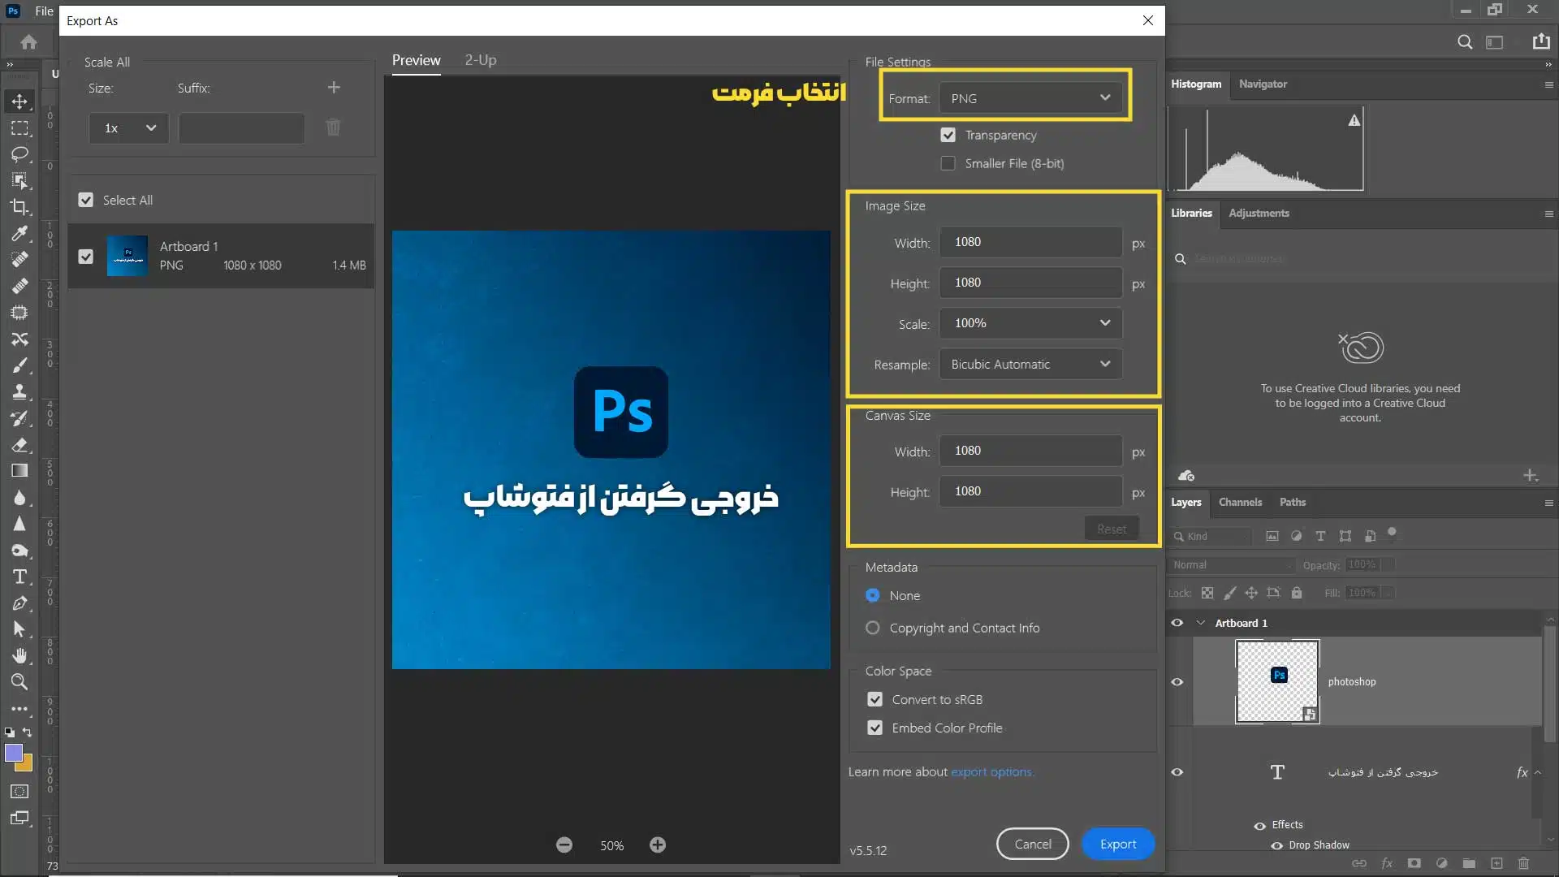Expand the Resample method dropdown

click(1105, 363)
